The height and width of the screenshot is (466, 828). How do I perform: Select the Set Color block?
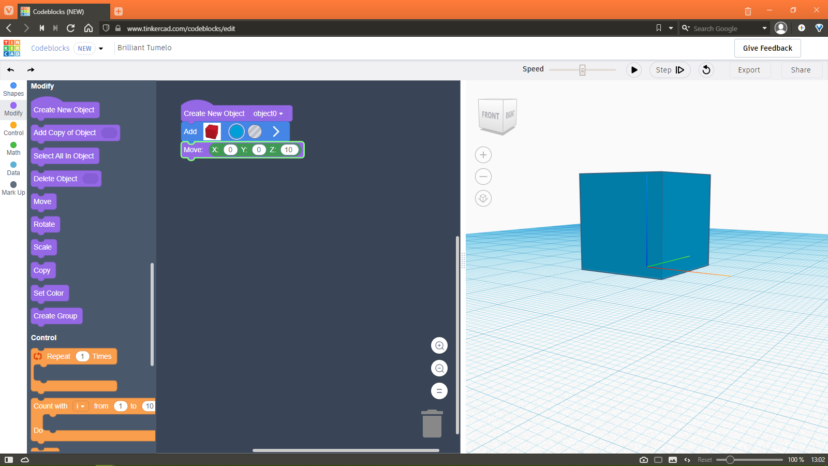pyautogui.click(x=49, y=293)
